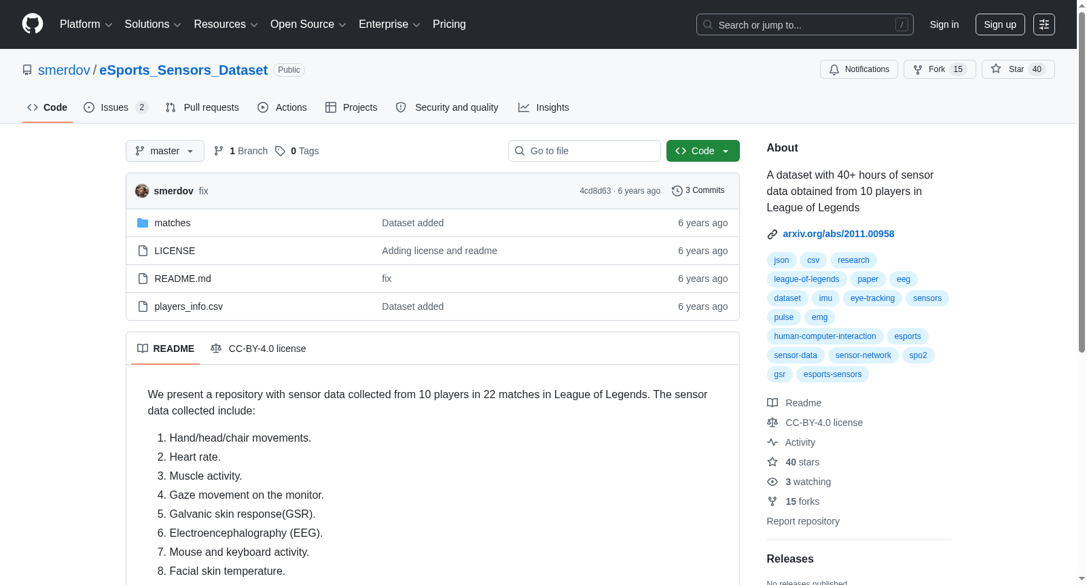The image size is (1087, 585).
Task: Go to the Pricing page
Action: 449,24
